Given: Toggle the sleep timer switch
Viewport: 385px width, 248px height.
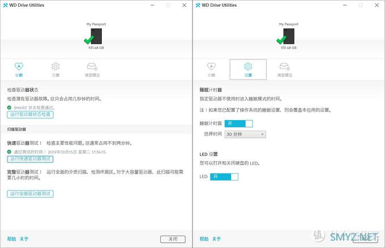Looking at the screenshot, I should pos(239,124).
